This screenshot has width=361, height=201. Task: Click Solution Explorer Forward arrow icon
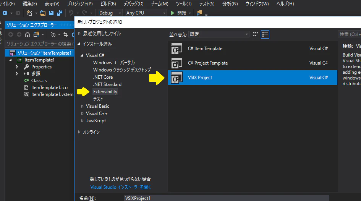19,34
